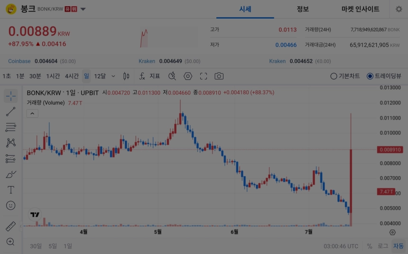Viewport: 408px width, 254px height.
Task: Select the Text annotation tool
Action: click(10, 189)
